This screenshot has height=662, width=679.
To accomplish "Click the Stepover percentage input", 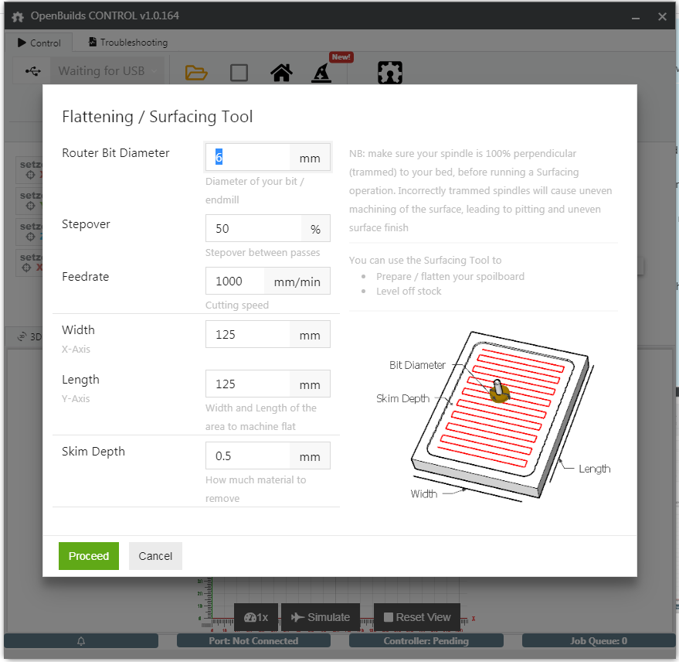I will (253, 229).
